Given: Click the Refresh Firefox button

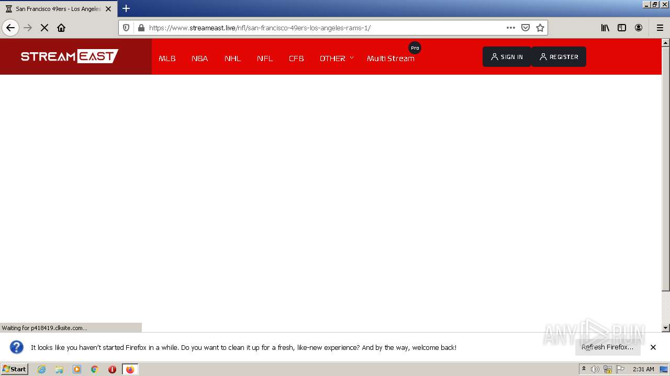Looking at the screenshot, I should pyautogui.click(x=608, y=347).
